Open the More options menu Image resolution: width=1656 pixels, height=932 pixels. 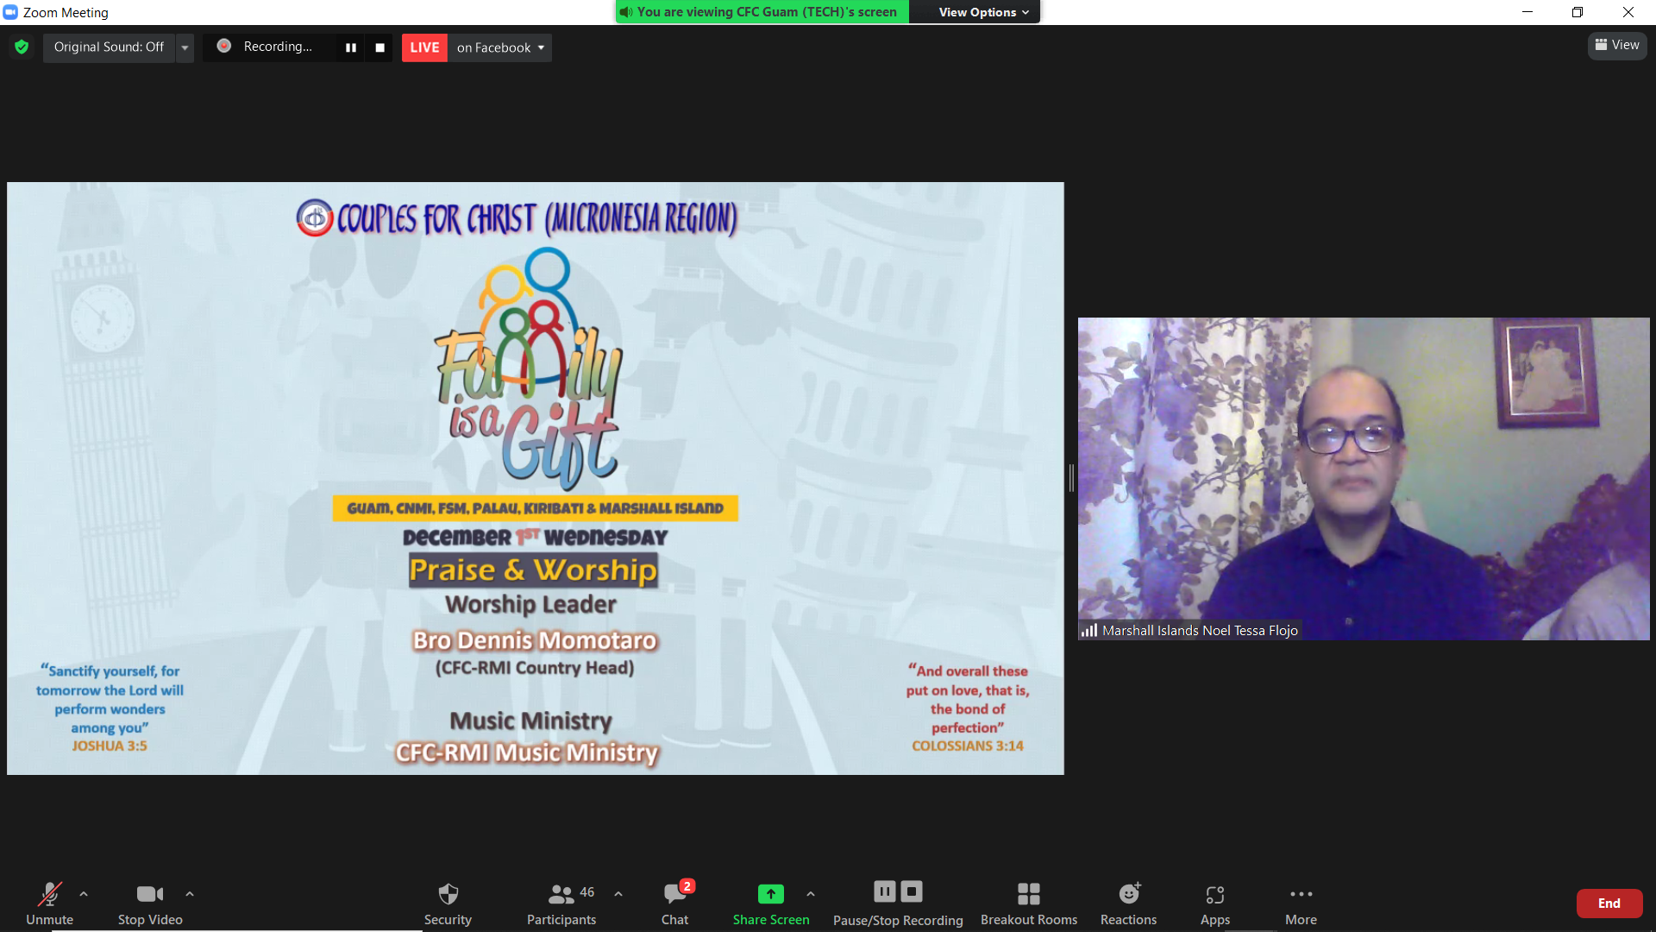point(1301,903)
